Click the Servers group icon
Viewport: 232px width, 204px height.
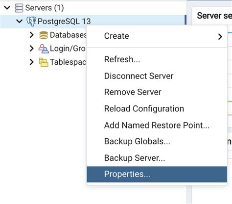[x=19, y=8]
